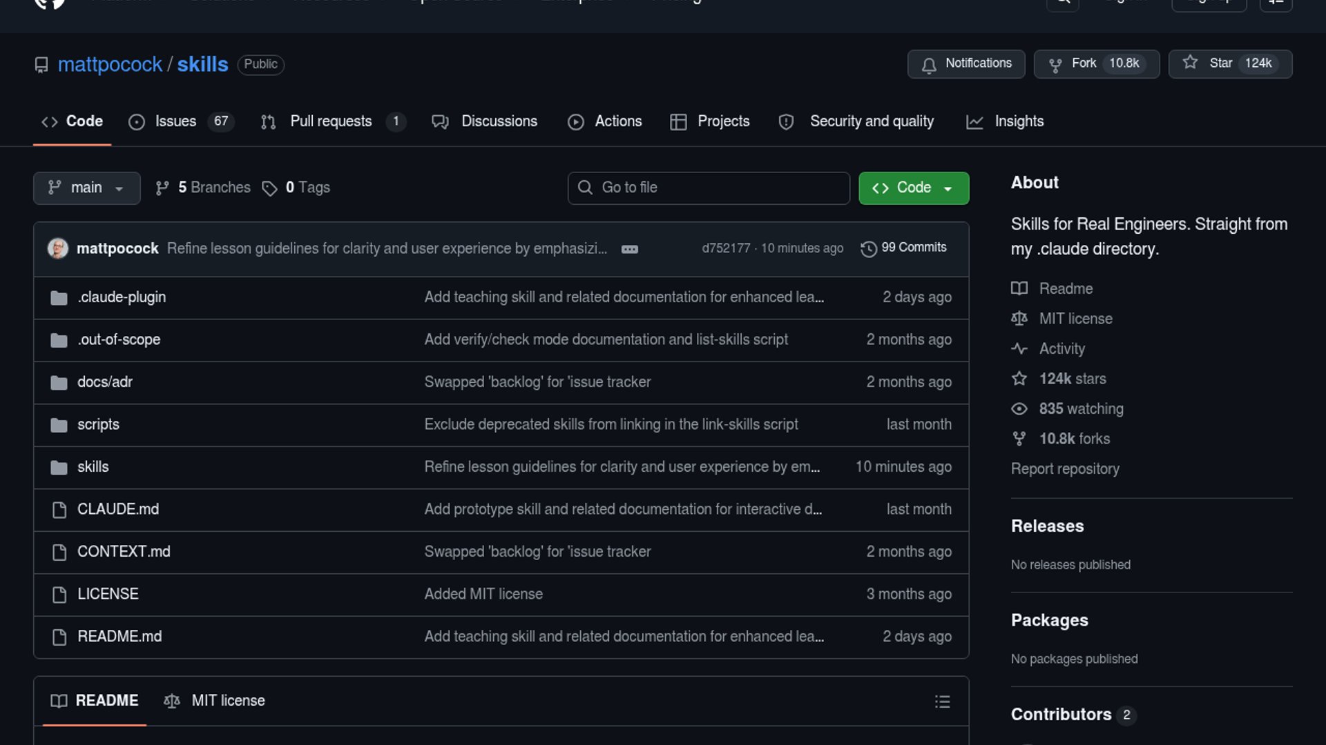
Task: Click the .claude-plugin folder icon
Action: point(59,298)
